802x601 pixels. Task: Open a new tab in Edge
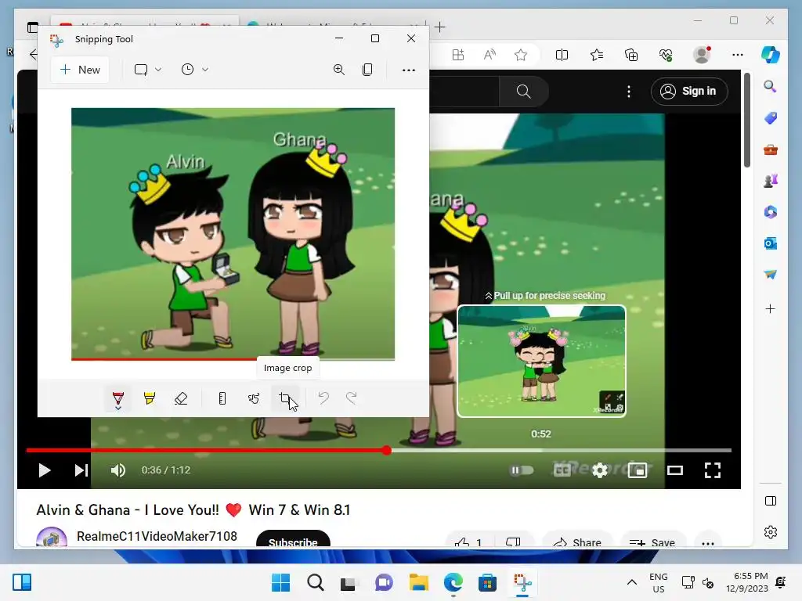click(x=440, y=27)
